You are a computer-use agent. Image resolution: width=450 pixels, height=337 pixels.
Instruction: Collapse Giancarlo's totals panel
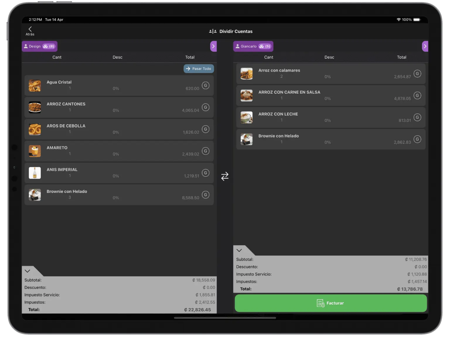click(239, 250)
